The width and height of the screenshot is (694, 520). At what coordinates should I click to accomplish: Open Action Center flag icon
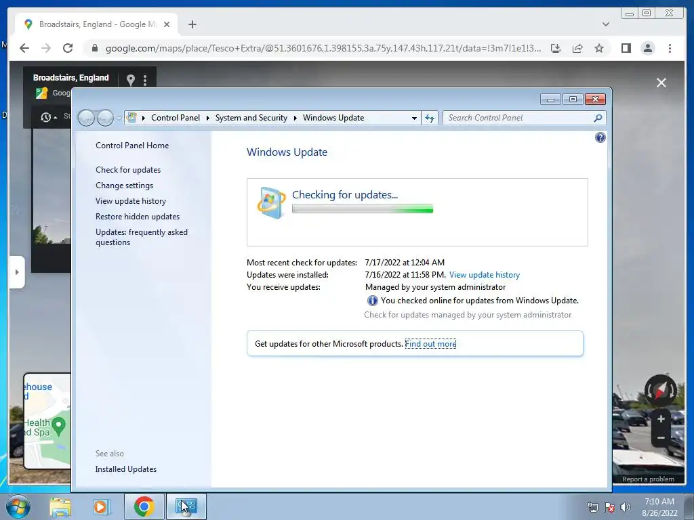[609, 507]
